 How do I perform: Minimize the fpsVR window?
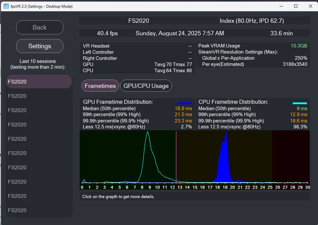pos(281,6)
